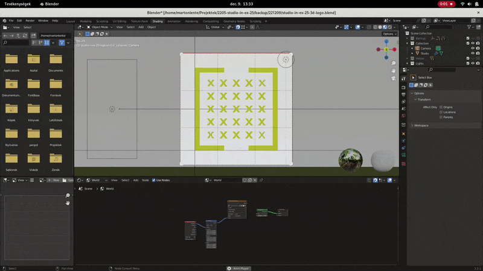Add a new workspace with plus button

click(266, 21)
